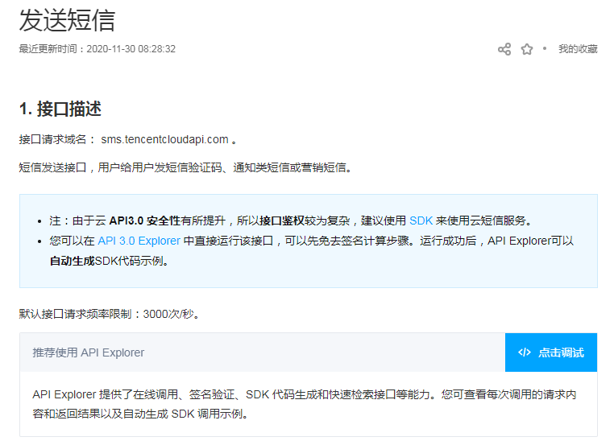Image resolution: width=614 pixels, height=441 pixels.
Task: Click the share icon
Action: 504,49
